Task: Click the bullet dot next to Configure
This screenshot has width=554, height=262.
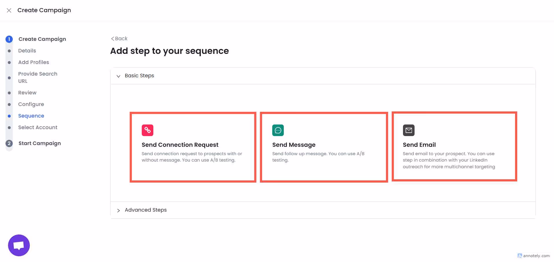Action: coord(9,104)
